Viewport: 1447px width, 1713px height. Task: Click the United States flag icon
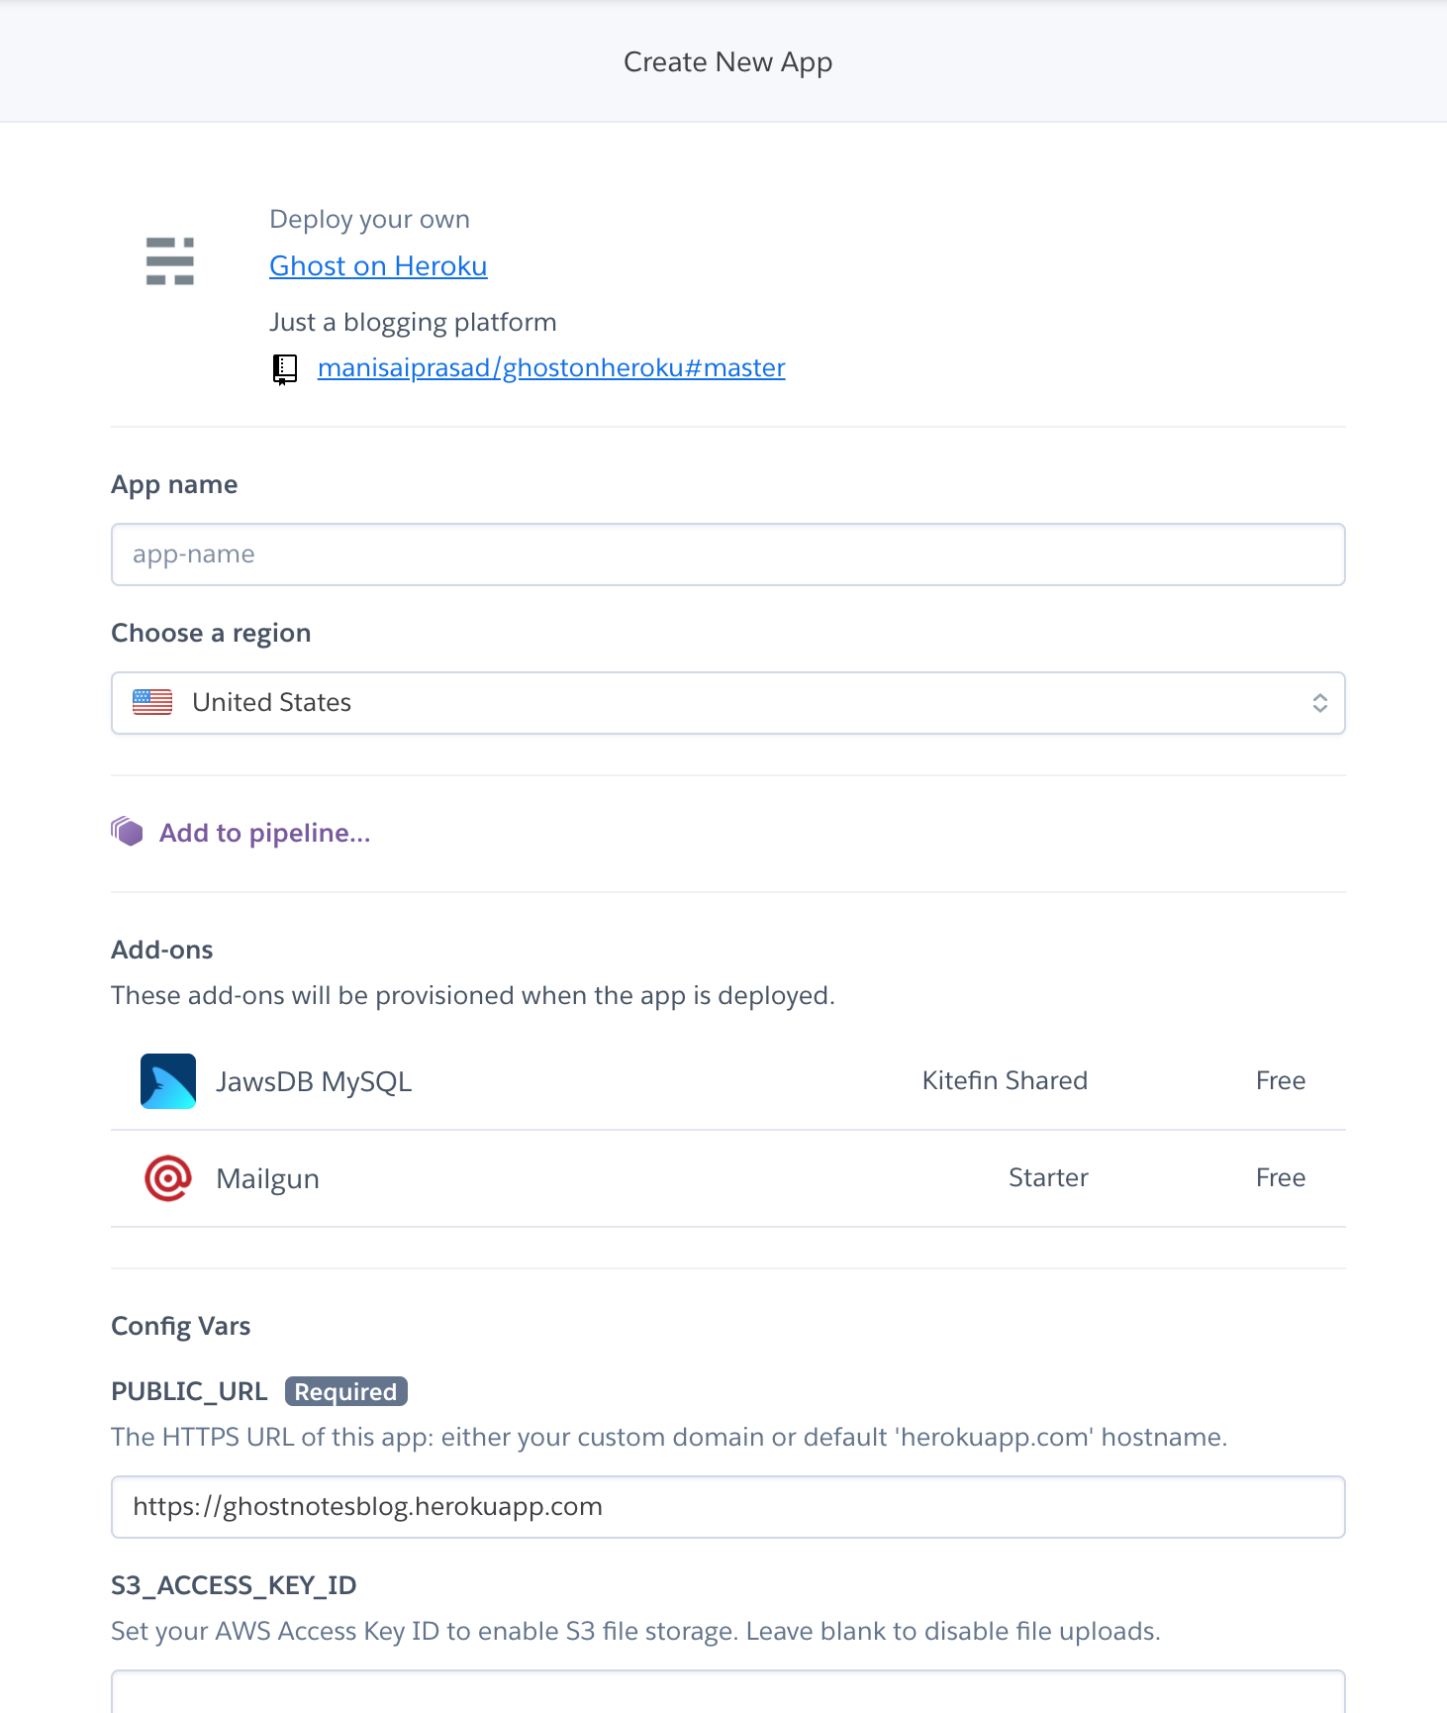152,702
